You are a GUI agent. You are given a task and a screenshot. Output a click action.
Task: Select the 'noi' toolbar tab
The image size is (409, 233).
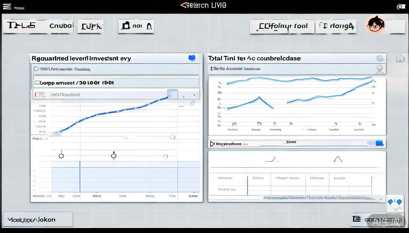tap(136, 26)
